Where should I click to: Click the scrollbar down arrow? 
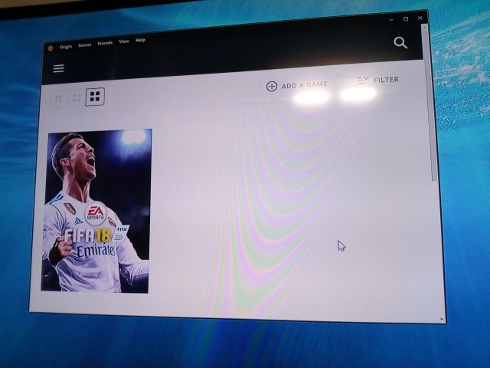442,319
